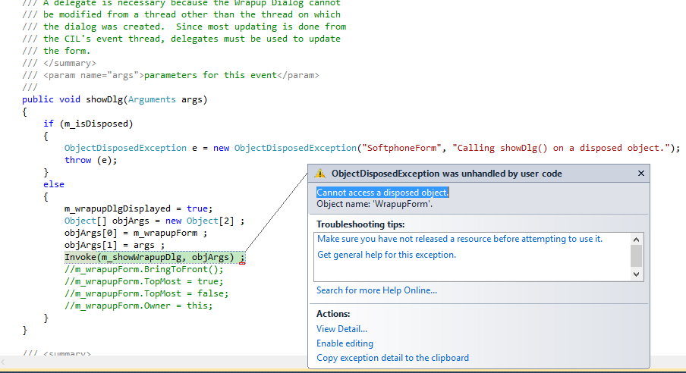Click 'Troubleshooting tips:' heading
Viewport: 686px width, 373px height.
[x=360, y=224]
